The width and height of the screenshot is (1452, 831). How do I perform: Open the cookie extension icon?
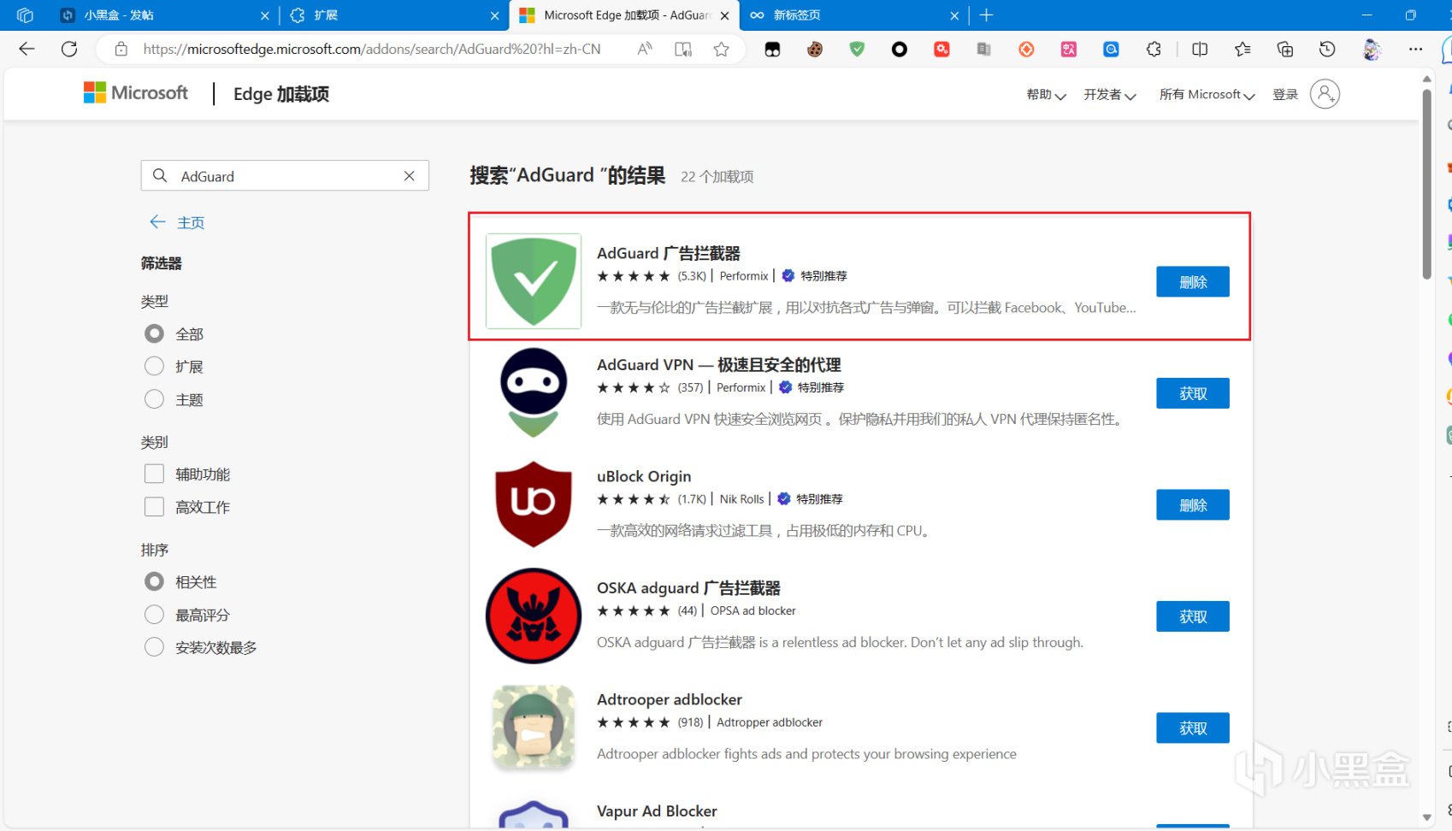(x=815, y=50)
